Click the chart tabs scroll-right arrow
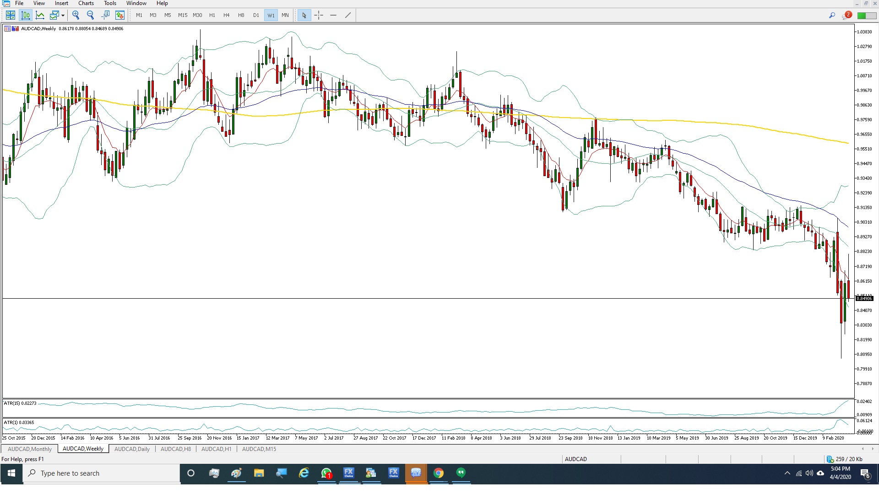 tap(873, 449)
